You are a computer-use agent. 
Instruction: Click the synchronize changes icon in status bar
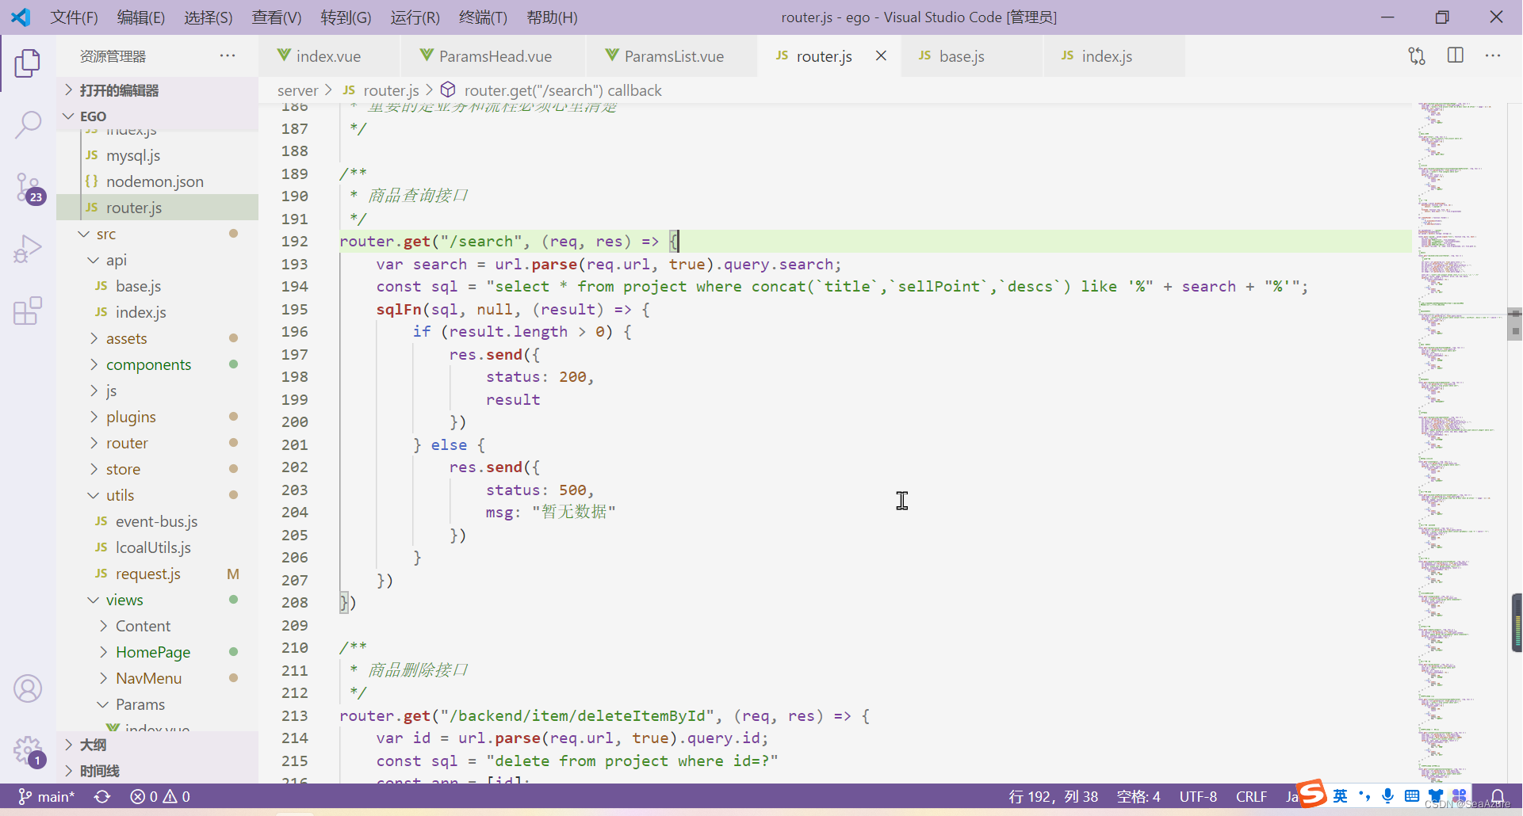coord(102,796)
